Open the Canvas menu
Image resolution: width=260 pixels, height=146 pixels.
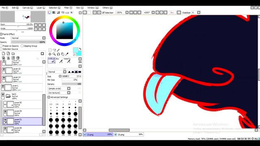point(28,8)
